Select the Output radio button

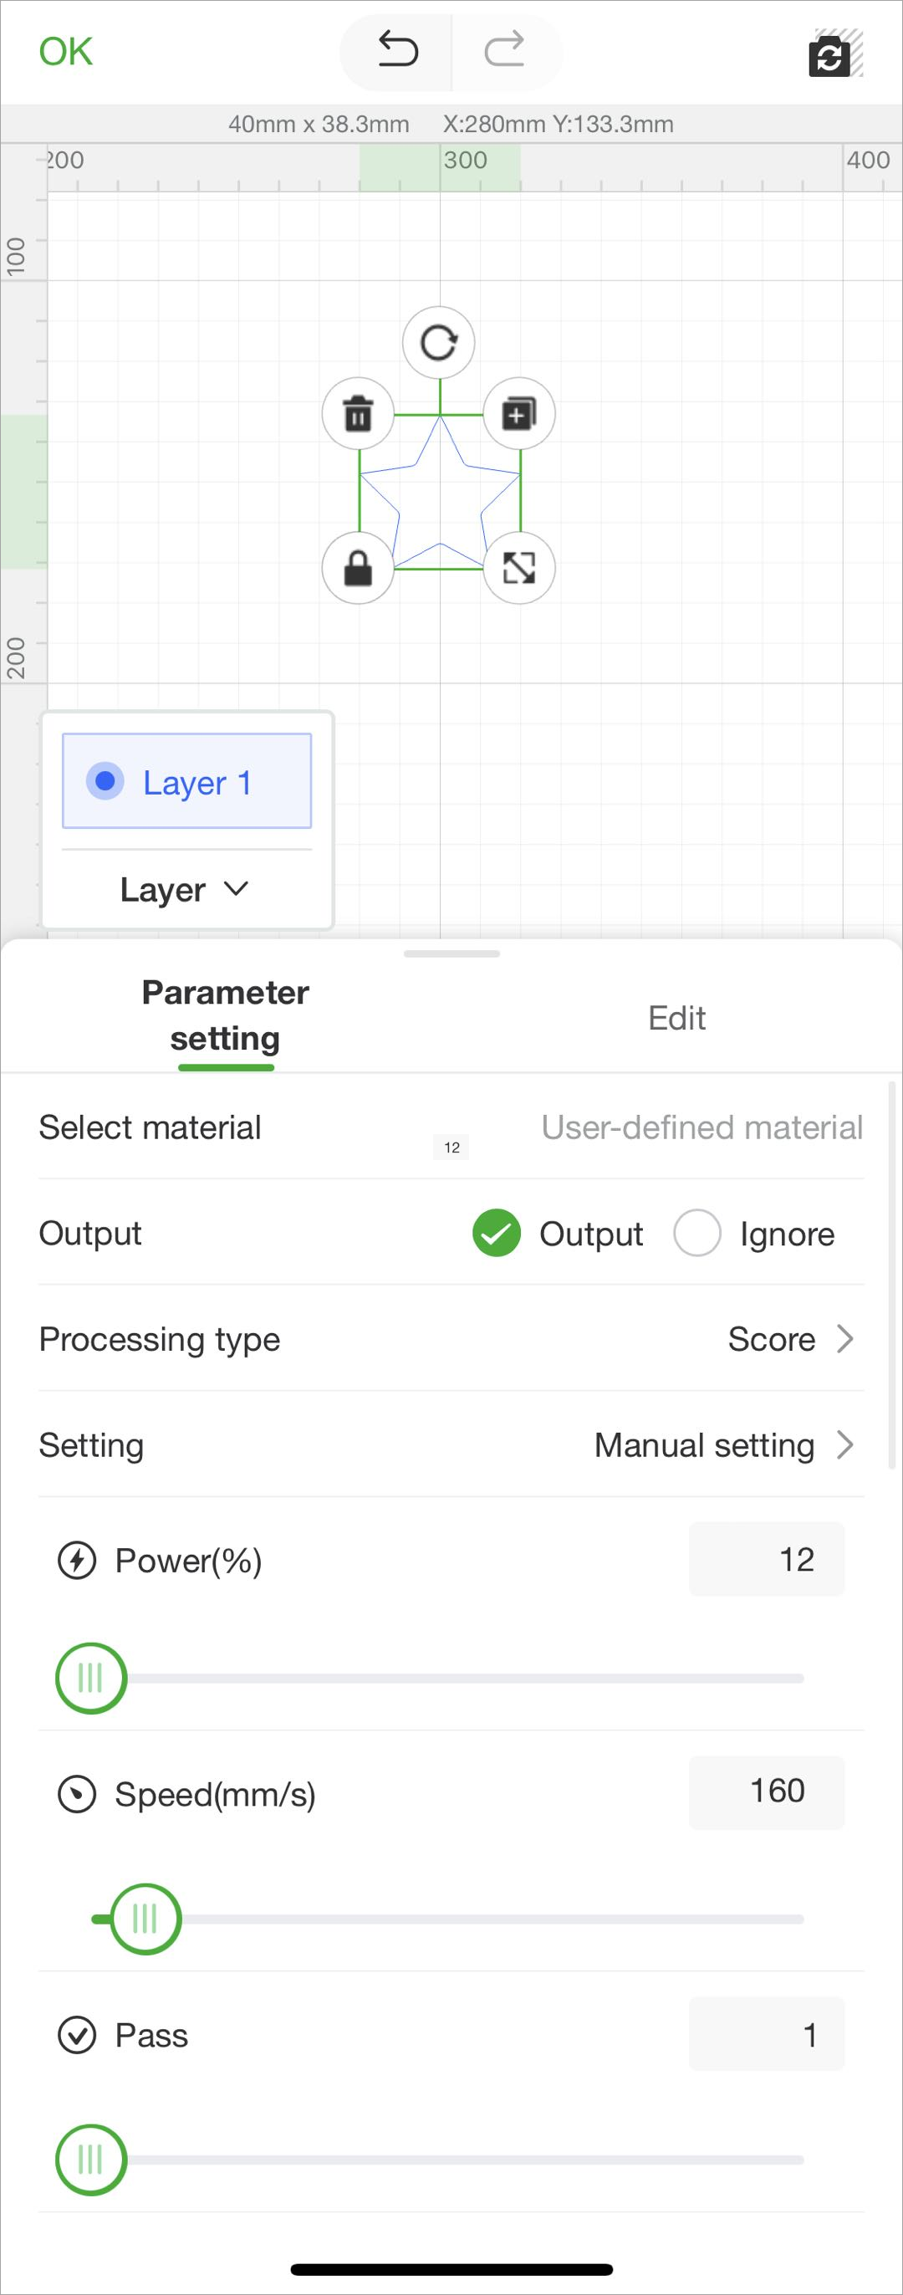(x=496, y=1234)
